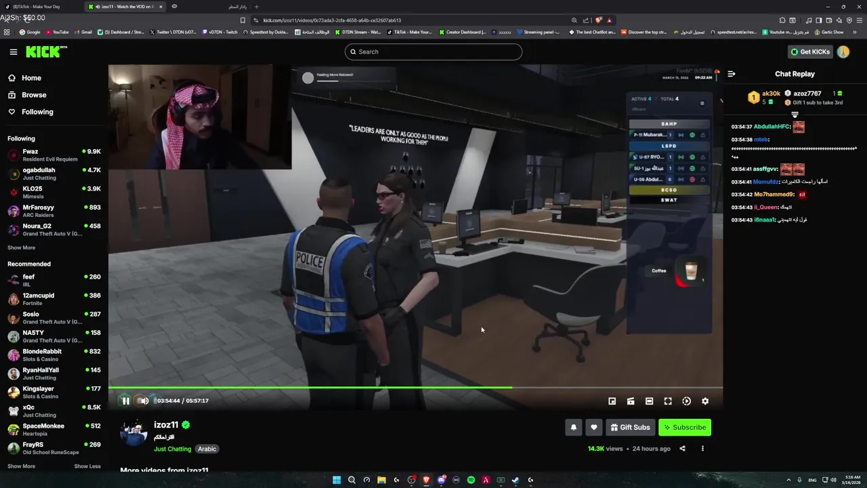Image resolution: width=867 pixels, height=488 pixels.
Task: Pause the video playback
Action: click(125, 401)
